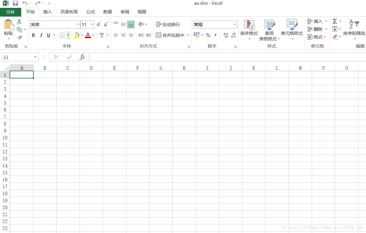Expand the 合并后居中 dropdown arrow
The image size is (366, 233).
pyautogui.click(x=188, y=35)
